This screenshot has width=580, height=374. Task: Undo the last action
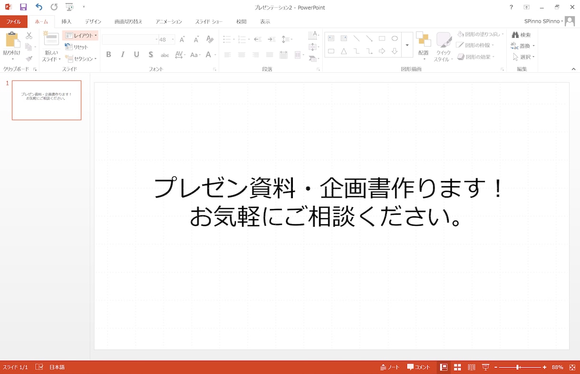[39, 7]
